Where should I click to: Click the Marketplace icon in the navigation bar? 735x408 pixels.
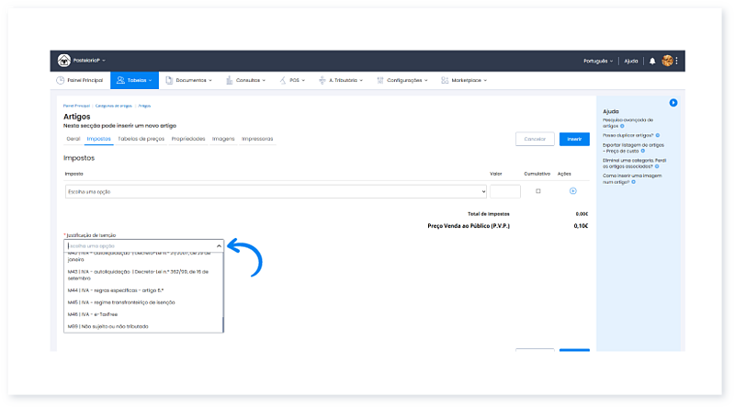(445, 81)
